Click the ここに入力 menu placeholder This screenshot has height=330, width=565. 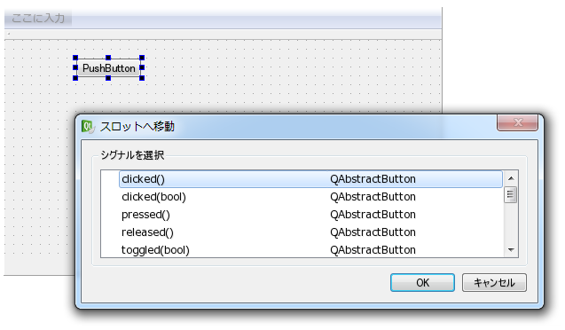tap(38, 18)
